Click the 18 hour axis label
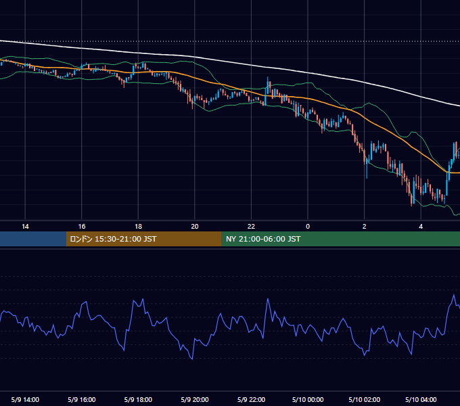Viewport: 460px width, 406px height. [x=138, y=227]
